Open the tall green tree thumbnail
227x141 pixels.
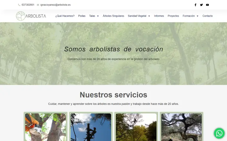[136, 127]
